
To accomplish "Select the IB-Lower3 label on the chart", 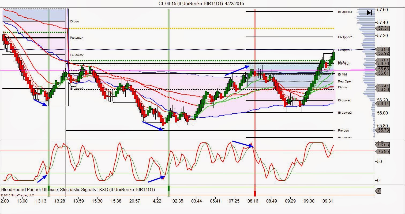I will coord(77,89).
